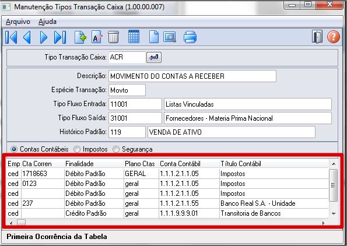Click grid scroll up arrow

tap(334, 164)
